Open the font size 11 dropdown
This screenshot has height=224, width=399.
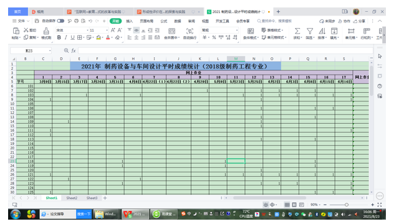[107, 30]
